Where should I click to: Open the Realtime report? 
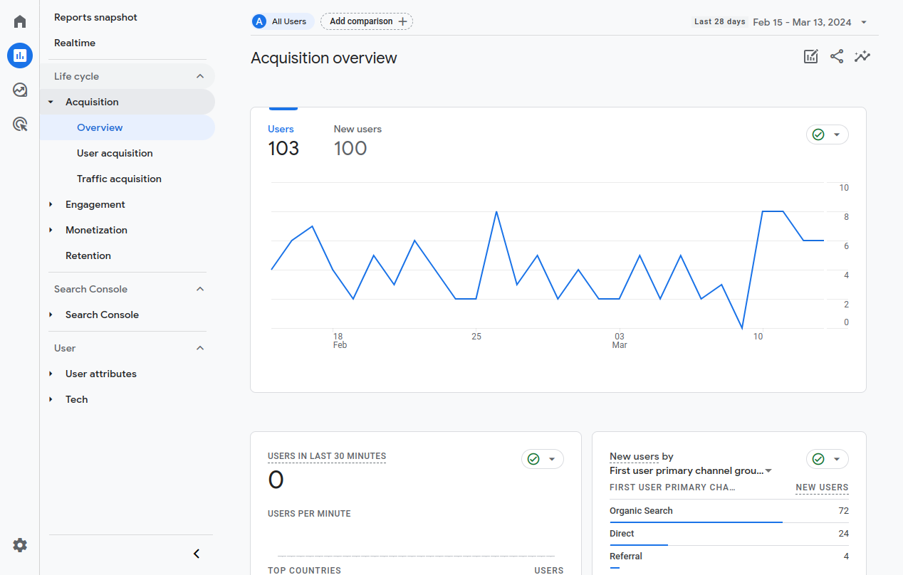75,43
